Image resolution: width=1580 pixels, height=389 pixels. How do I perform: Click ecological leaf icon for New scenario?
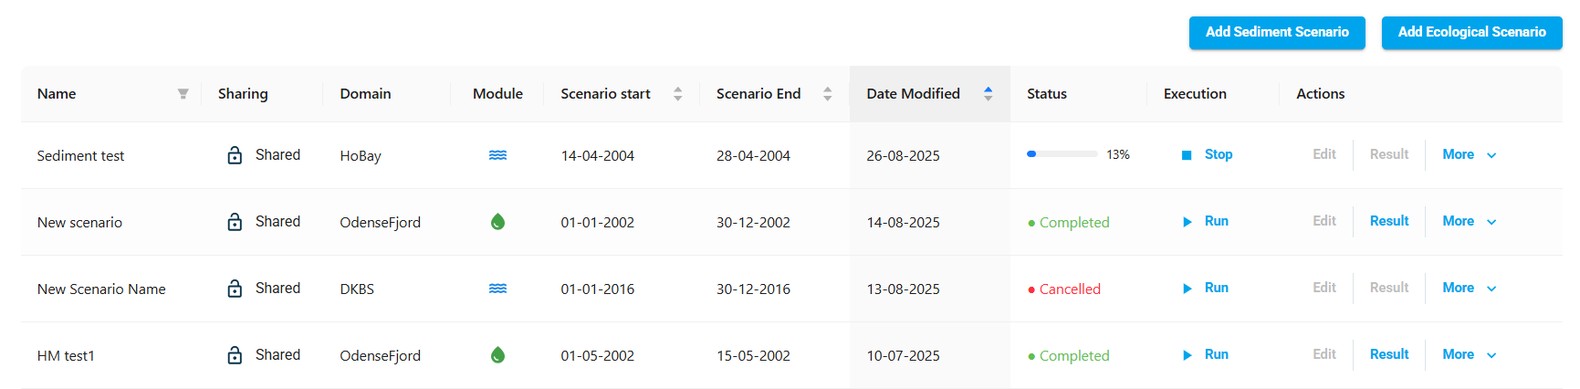click(x=497, y=222)
